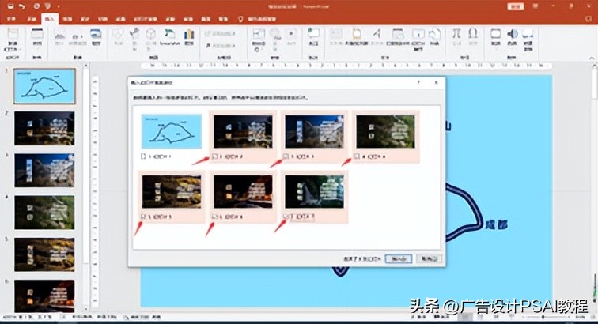Click the zoom slider in status bar
The image size is (598, 324).
tap(543, 317)
